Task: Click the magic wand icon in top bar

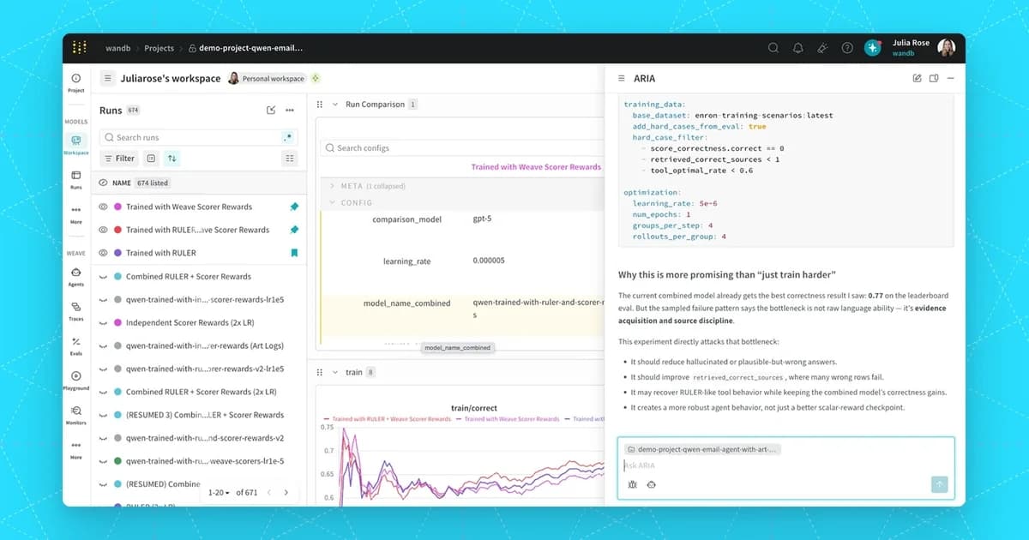Action: [822, 48]
